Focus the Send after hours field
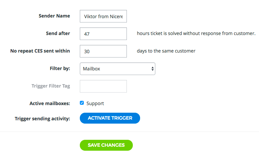This screenshot has height=155, width=259. [x=103, y=34]
